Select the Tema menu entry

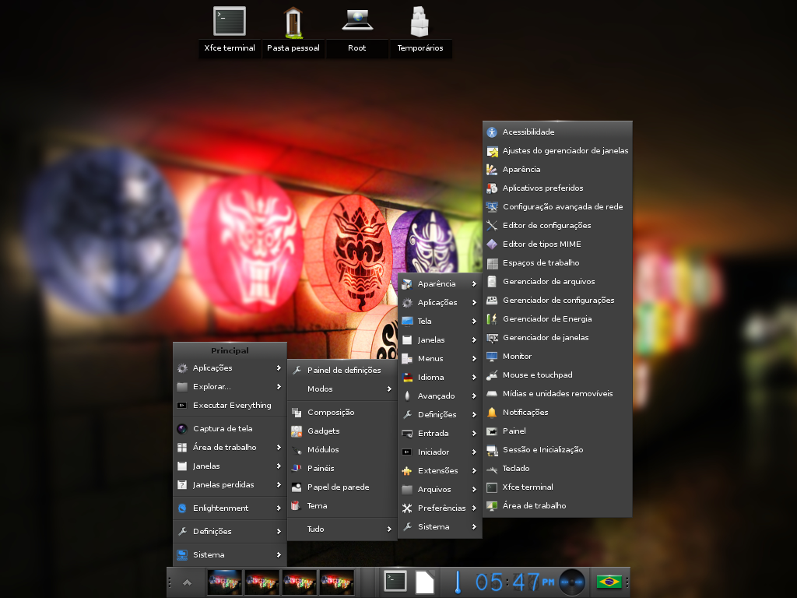(342, 506)
